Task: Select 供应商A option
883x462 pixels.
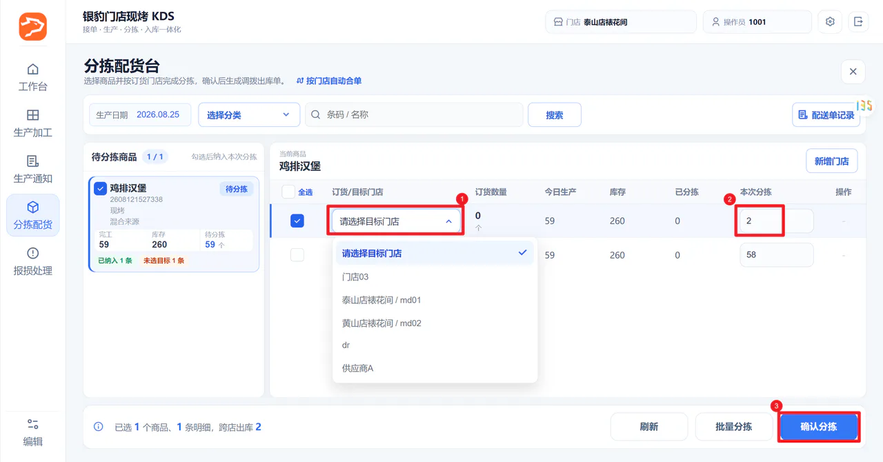Action: click(x=435, y=368)
